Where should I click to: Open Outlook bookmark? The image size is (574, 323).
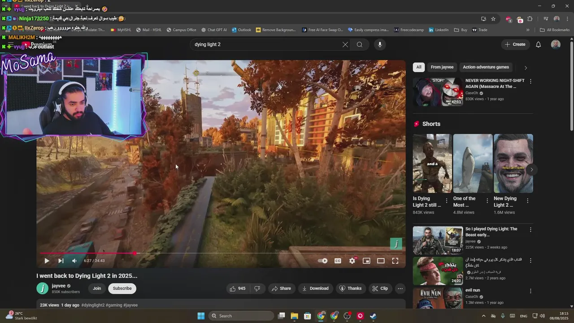241,30
